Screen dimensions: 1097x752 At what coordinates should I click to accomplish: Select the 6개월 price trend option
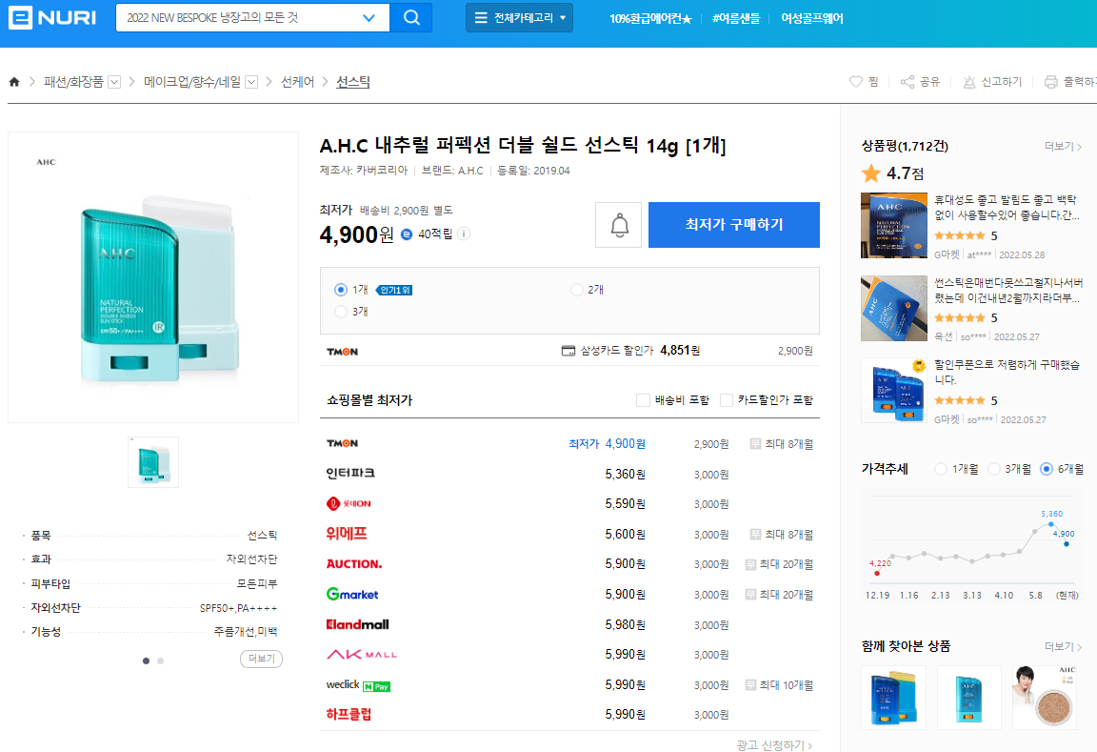pyautogui.click(x=1047, y=469)
